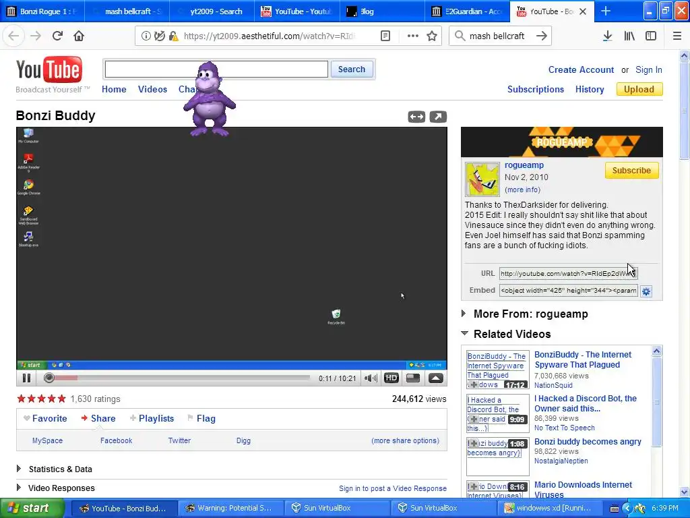Click Create Account link
This screenshot has height=518, width=690.
581,69
